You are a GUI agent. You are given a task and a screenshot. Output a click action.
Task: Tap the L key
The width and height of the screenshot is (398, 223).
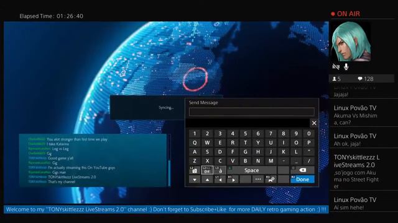coord(296,152)
